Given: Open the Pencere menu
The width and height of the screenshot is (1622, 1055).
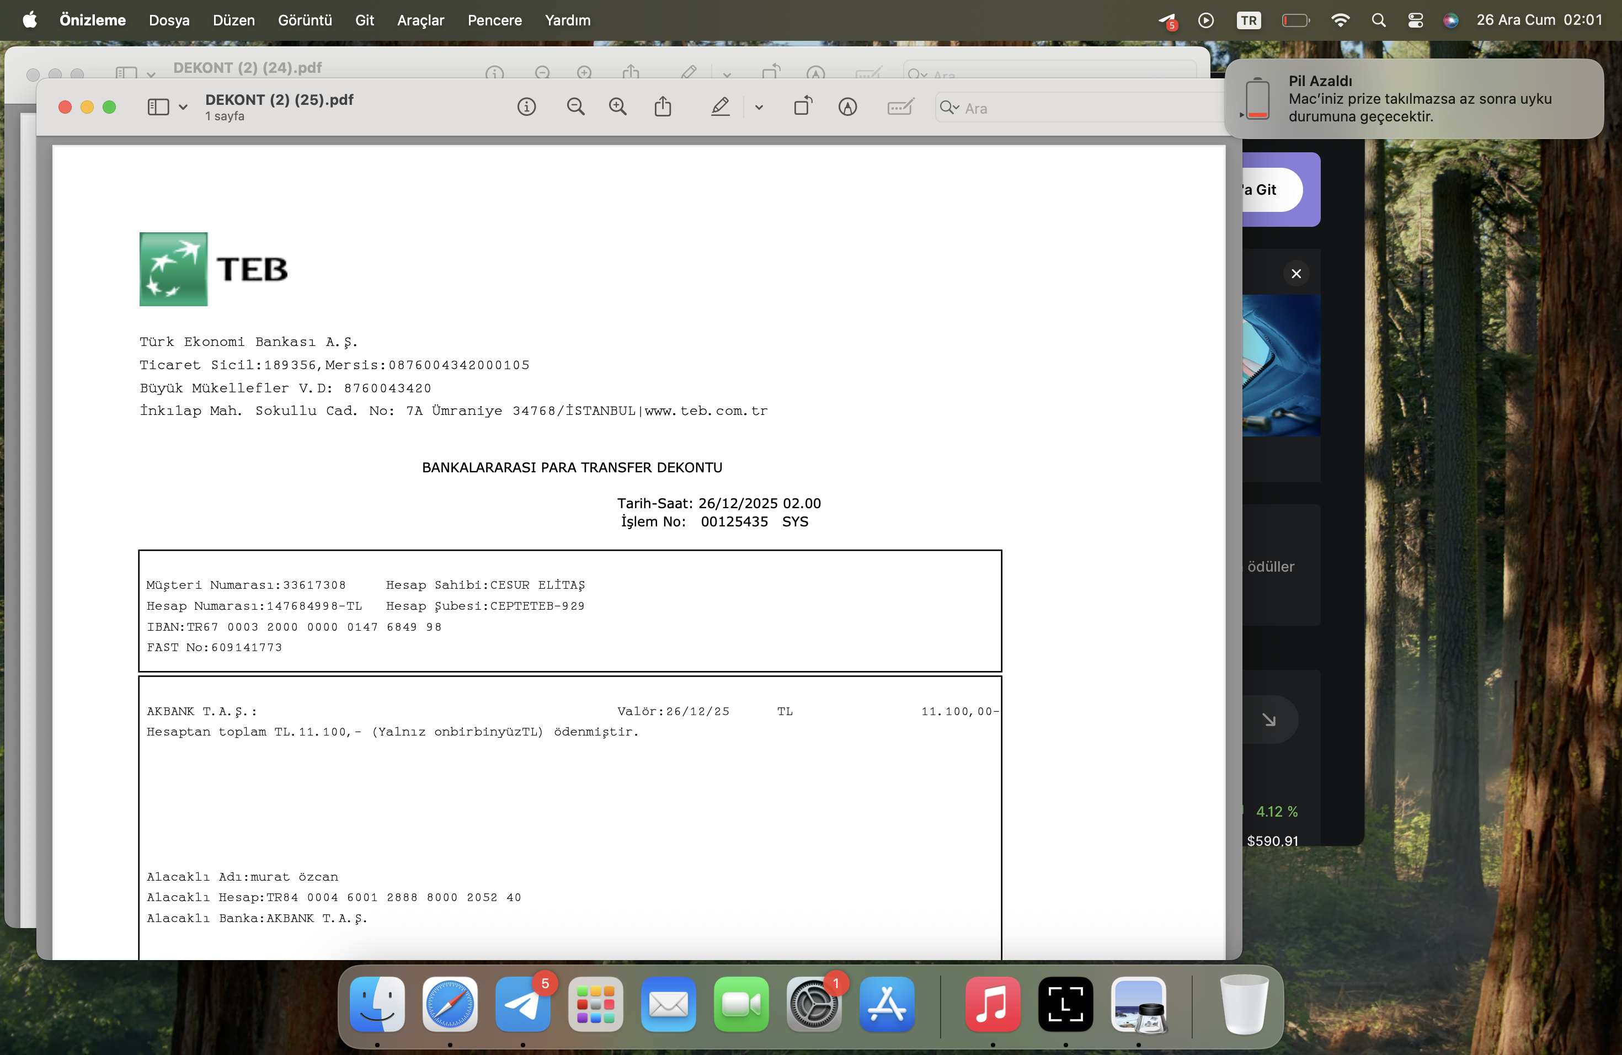Looking at the screenshot, I should pos(495,20).
